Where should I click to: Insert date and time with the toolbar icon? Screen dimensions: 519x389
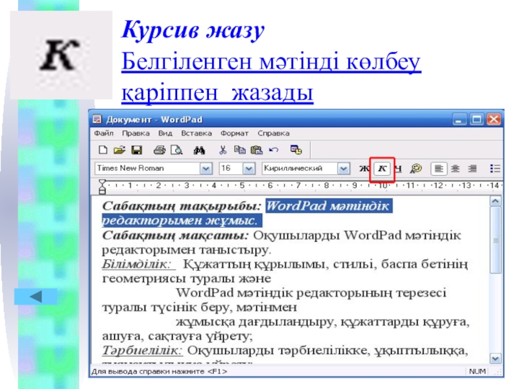point(296,150)
